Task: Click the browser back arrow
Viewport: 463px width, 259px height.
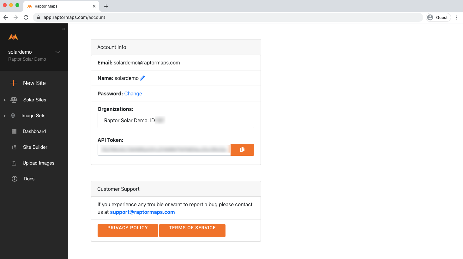Action: pyautogui.click(x=6, y=17)
